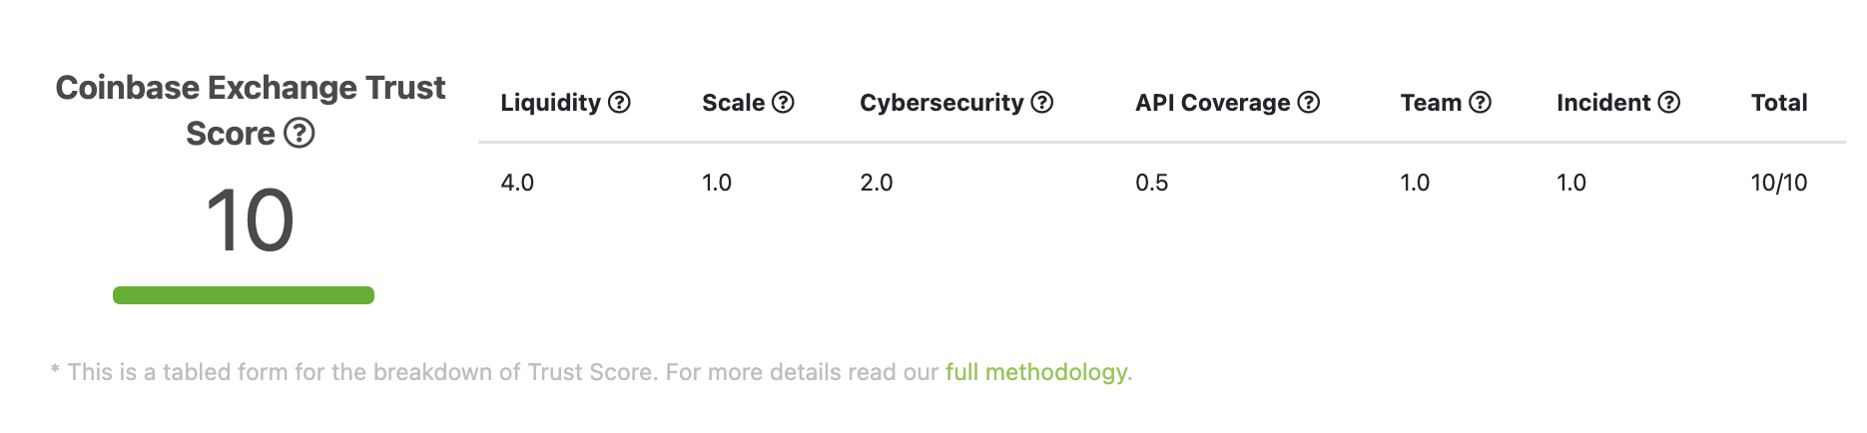Screen dimensions: 1867x433
Task: Click the Incident question mark icon
Action: click(1668, 103)
